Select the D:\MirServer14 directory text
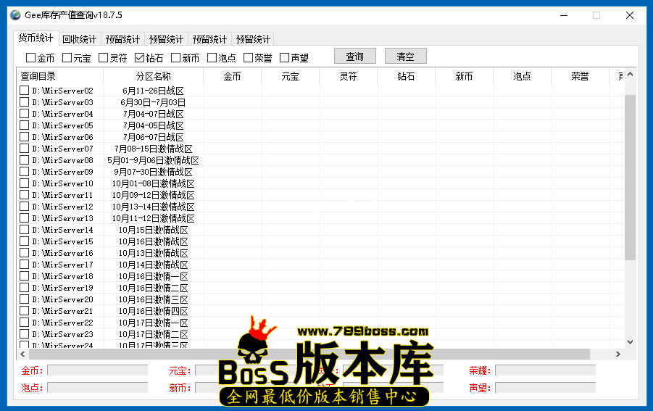 pos(62,230)
